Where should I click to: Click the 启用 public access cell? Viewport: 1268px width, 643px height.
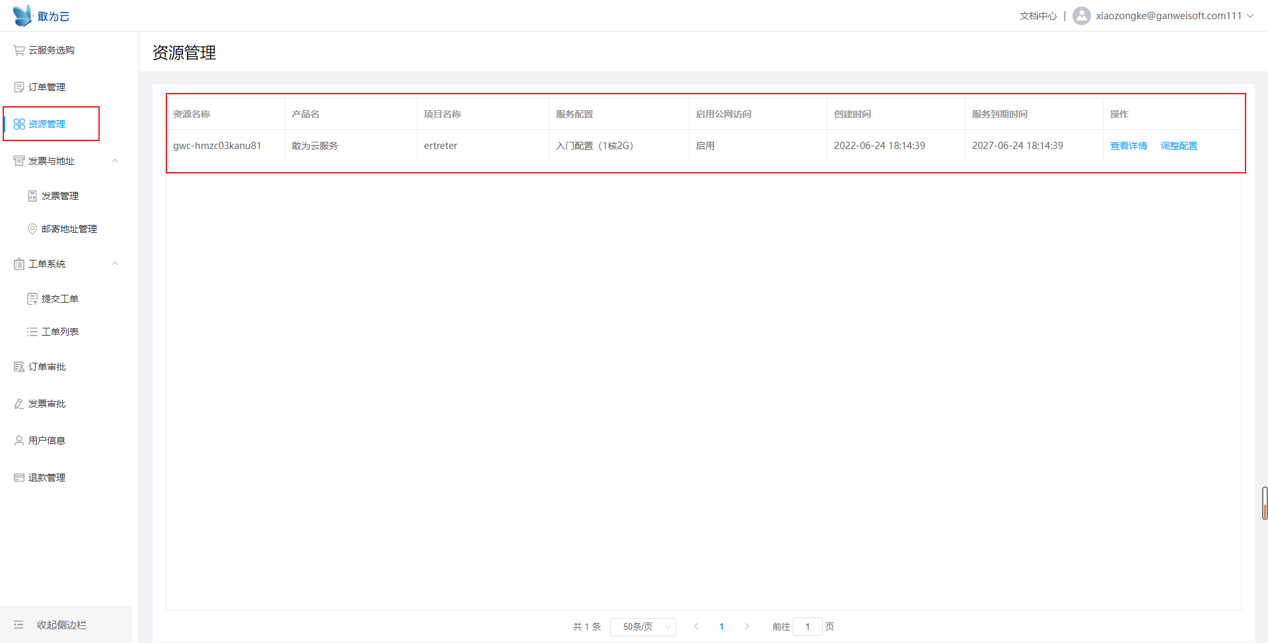click(705, 146)
